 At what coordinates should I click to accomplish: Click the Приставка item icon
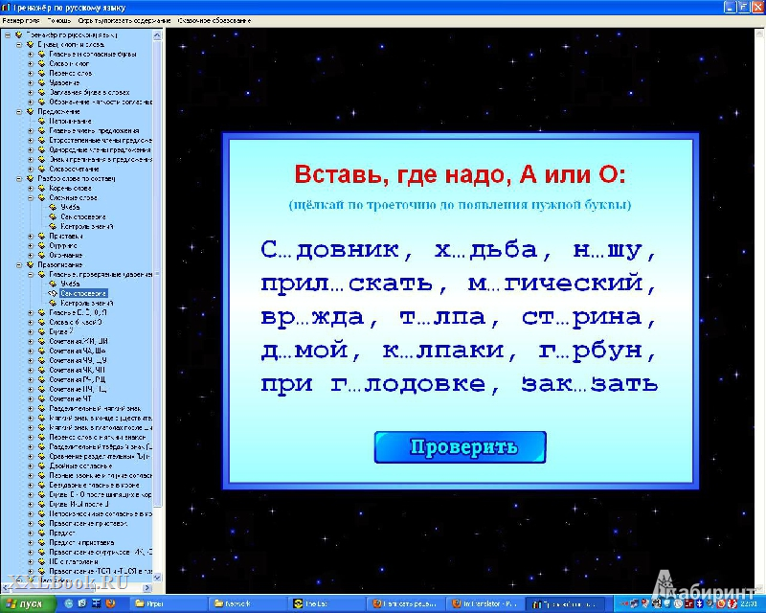[x=41, y=235]
